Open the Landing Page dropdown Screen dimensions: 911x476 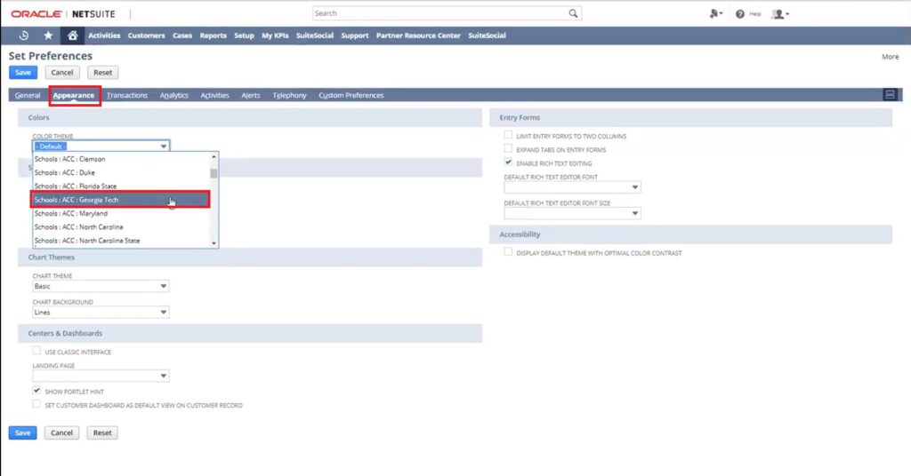click(101, 376)
